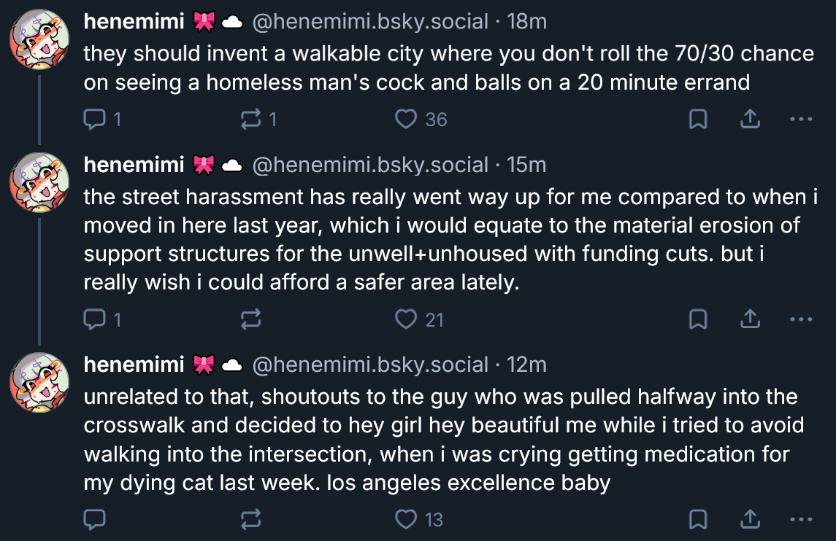
Task: Reply to the street harassment post
Action: tap(95, 319)
